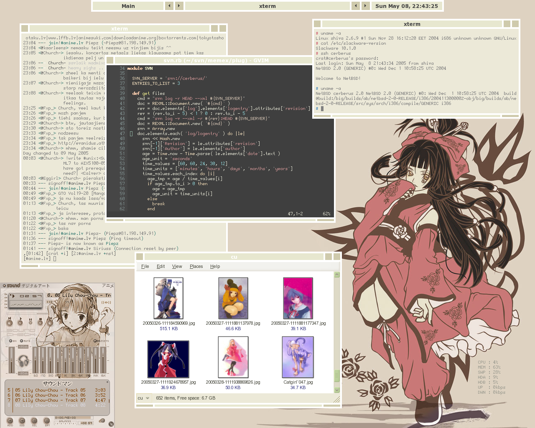The height and width of the screenshot is (428, 535).
Task: Select playlist entry Track 08
Action: (56, 405)
